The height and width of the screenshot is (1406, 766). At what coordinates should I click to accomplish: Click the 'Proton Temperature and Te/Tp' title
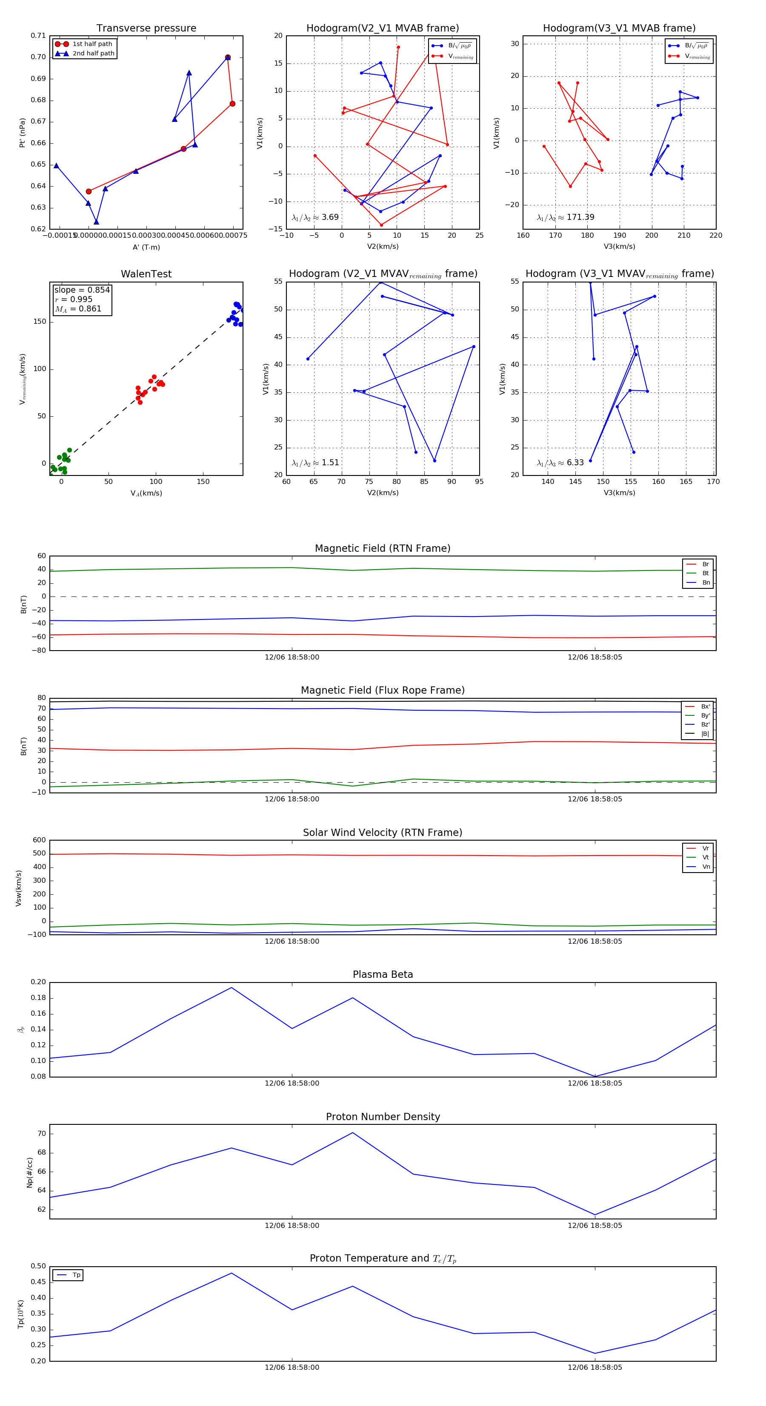point(383,1259)
